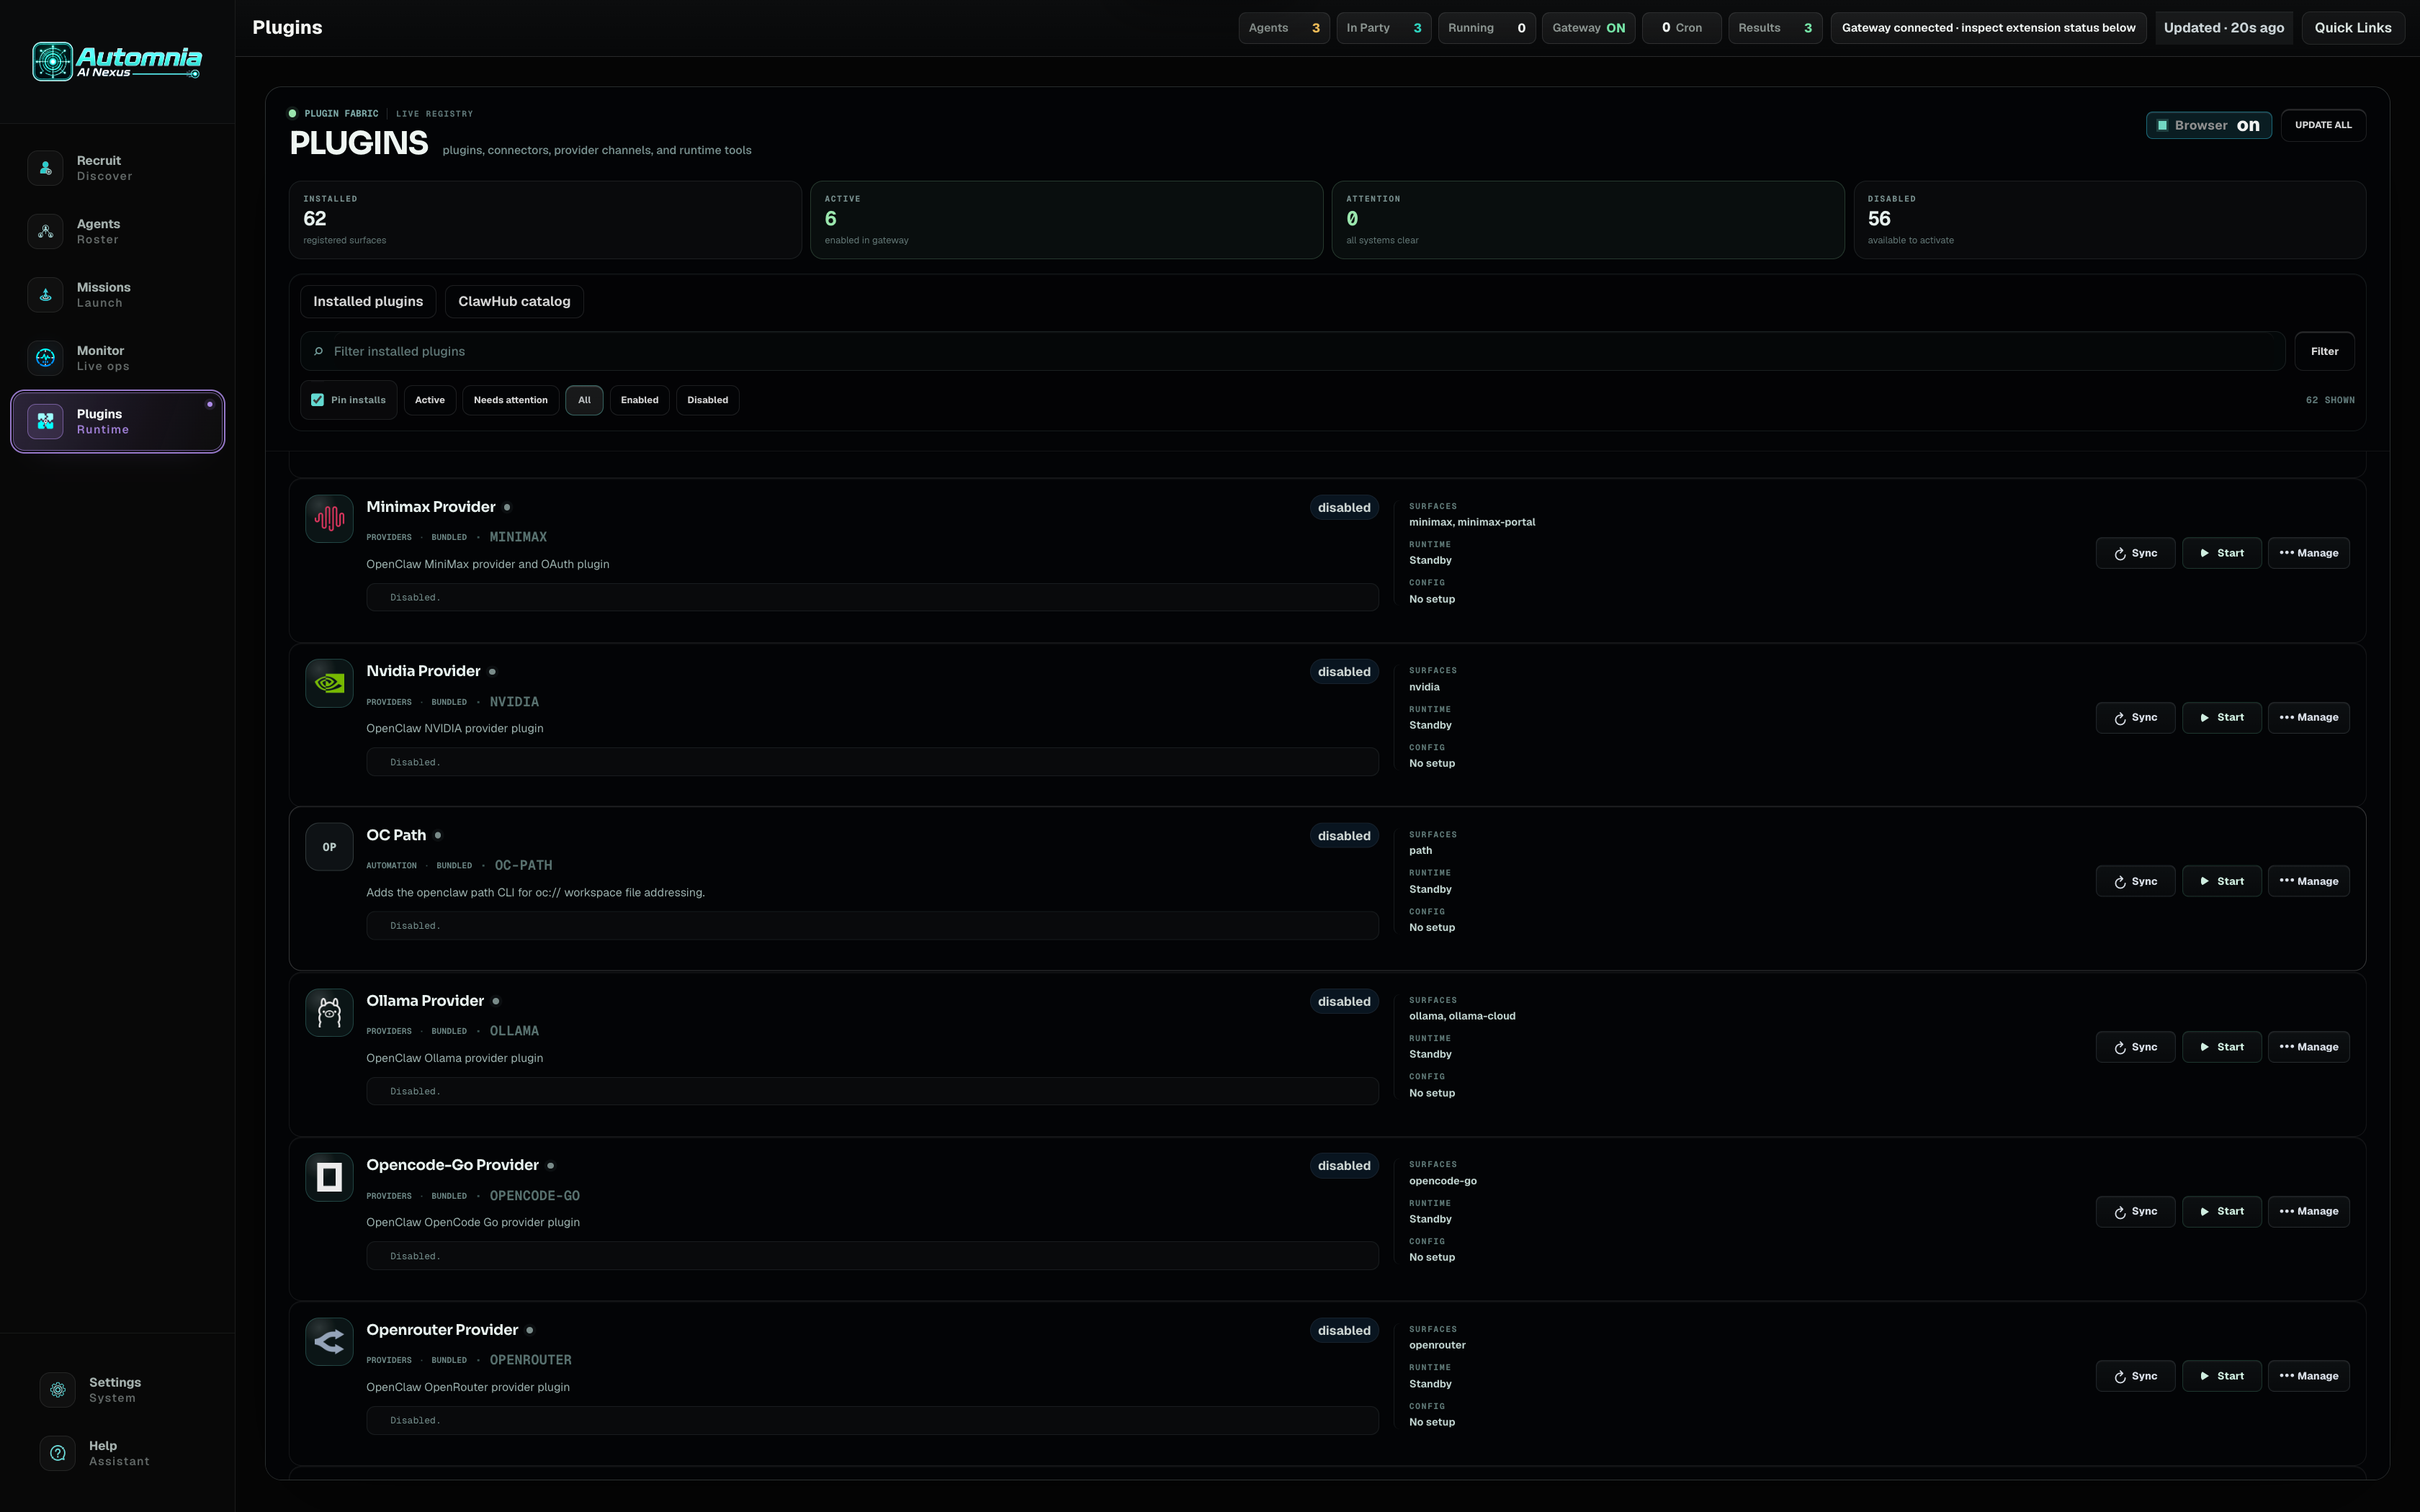Start the Nvidia Provider plugin
The width and height of the screenshot is (2420, 1512).
(x=2221, y=717)
